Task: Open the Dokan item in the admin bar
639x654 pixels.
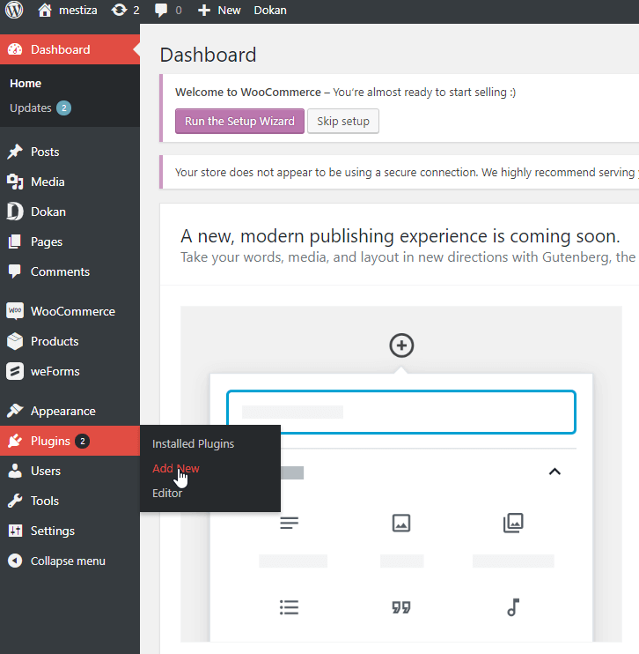Action: [x=270, y=10]
